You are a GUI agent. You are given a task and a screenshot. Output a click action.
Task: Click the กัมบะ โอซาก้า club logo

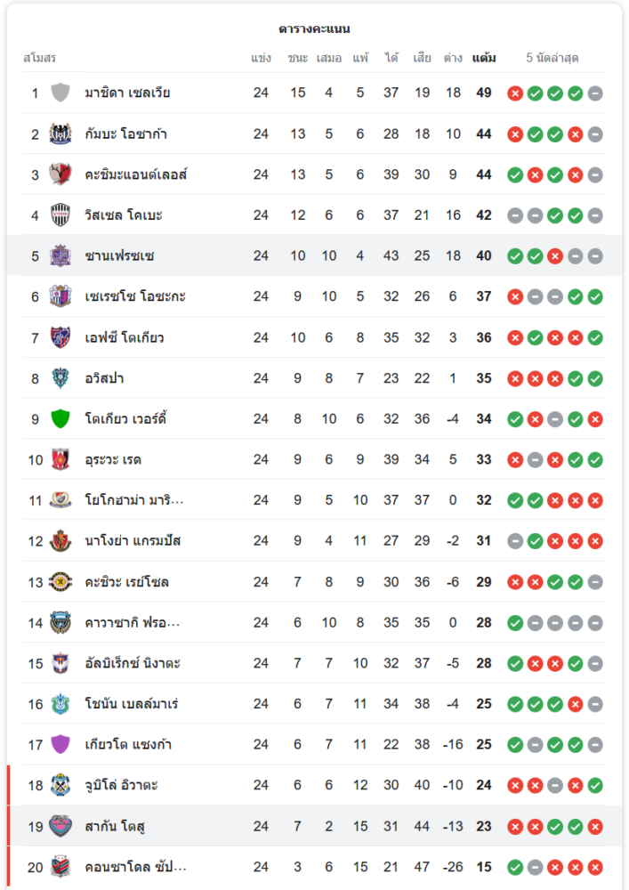(60, 133)
